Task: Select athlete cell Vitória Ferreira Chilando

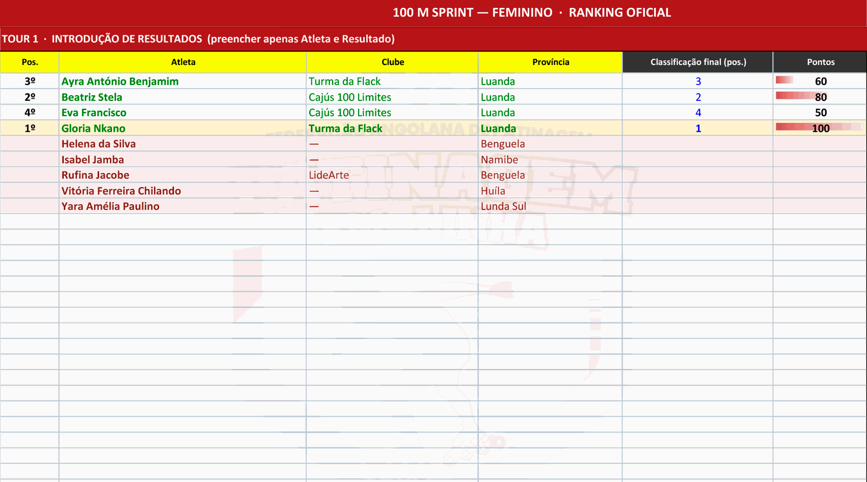Action: [183, 190]
